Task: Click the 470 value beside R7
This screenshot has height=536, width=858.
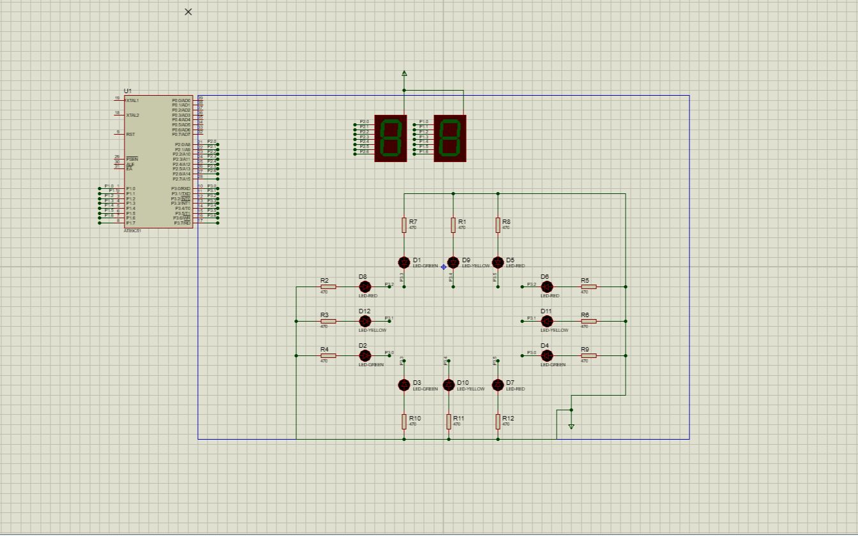Action: 412,228
